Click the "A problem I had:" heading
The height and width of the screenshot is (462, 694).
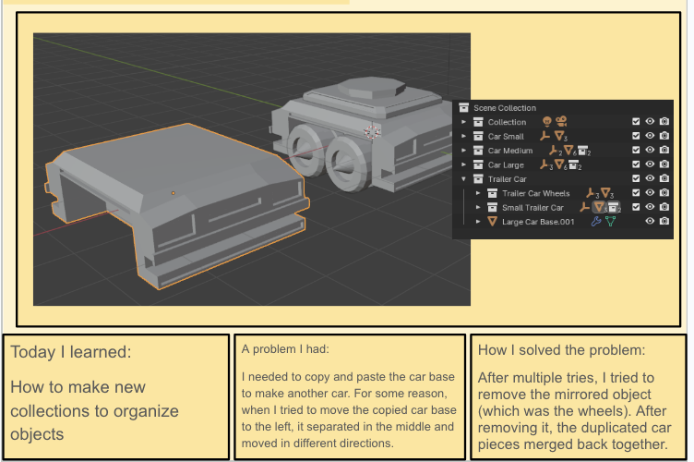285,349
